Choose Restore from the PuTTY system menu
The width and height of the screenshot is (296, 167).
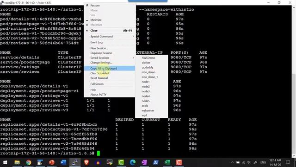pyautogui.click(x=110, y=6)
